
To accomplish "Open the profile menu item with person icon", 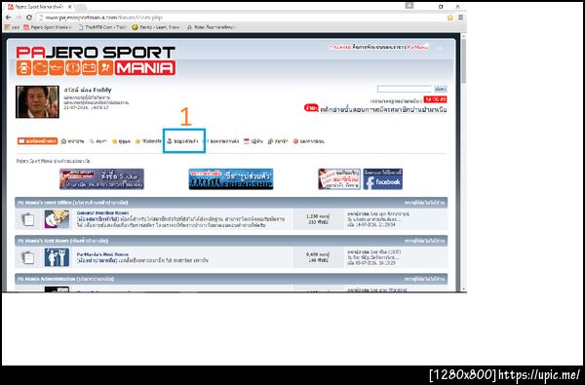I will click(x=182, y=141).
